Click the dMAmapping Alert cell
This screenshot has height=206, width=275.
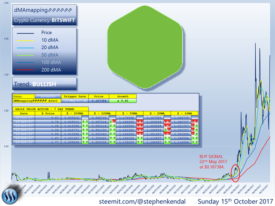point(37,101)
